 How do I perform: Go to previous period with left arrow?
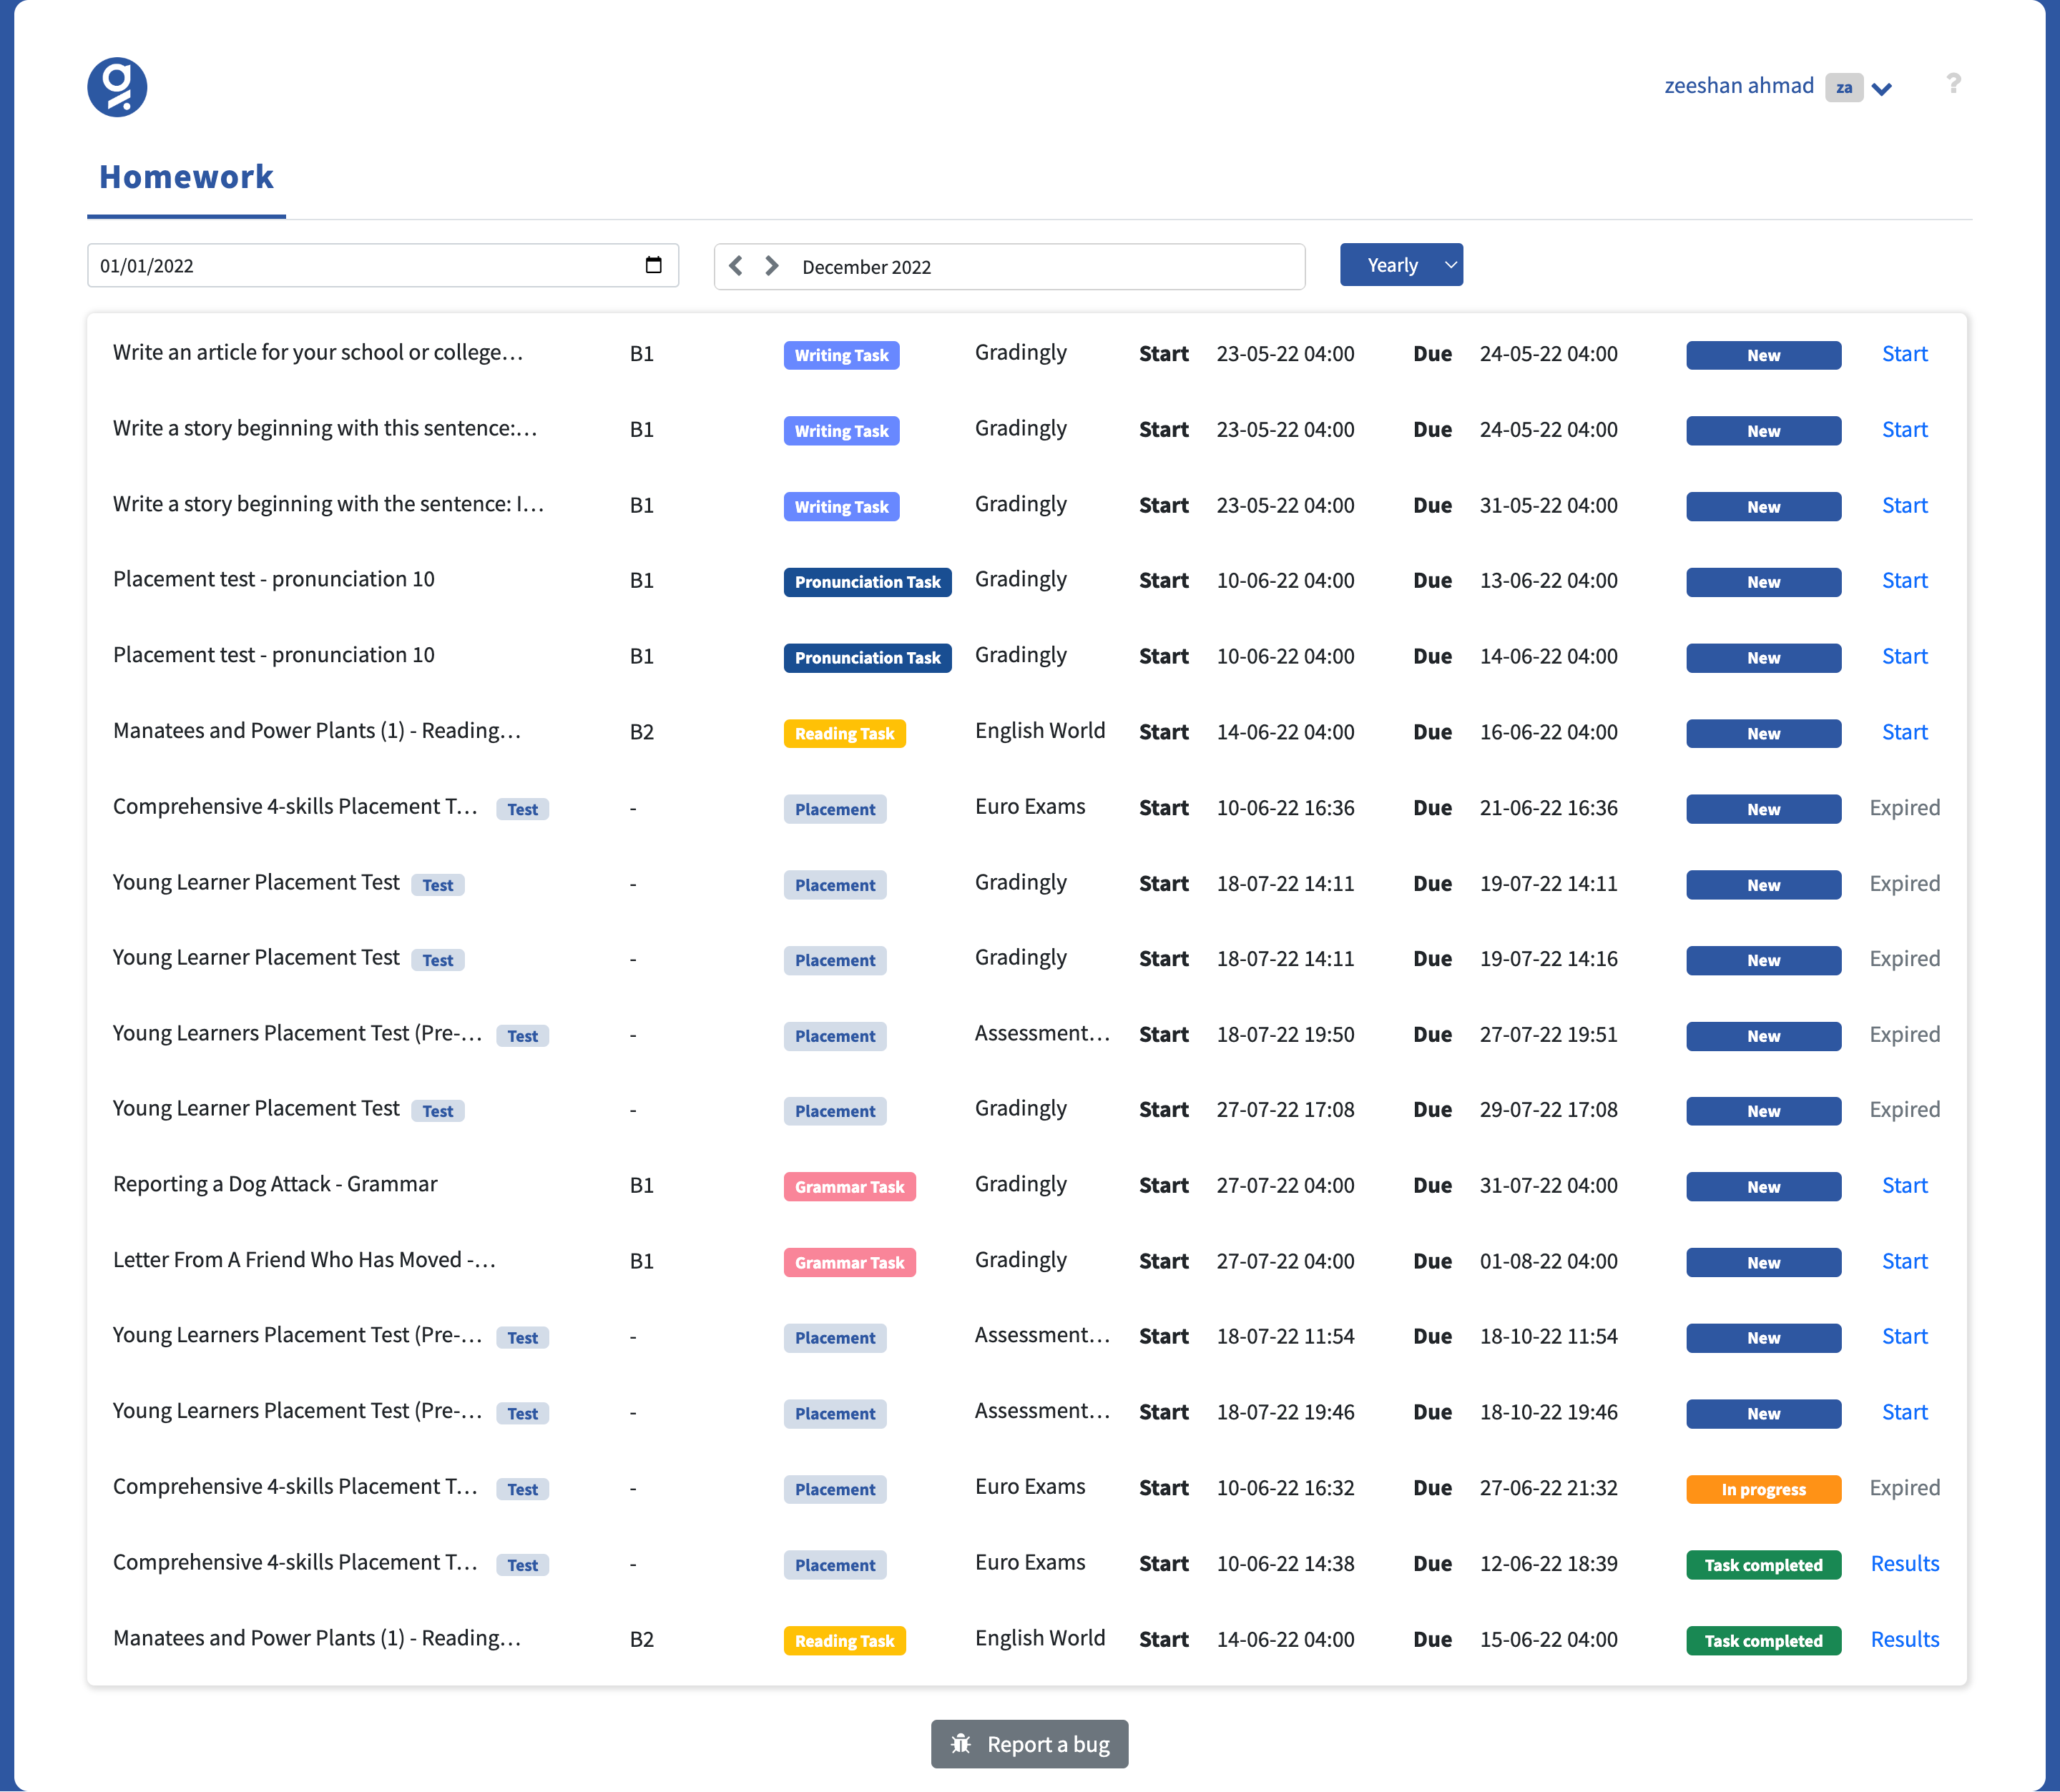(736, 266)
